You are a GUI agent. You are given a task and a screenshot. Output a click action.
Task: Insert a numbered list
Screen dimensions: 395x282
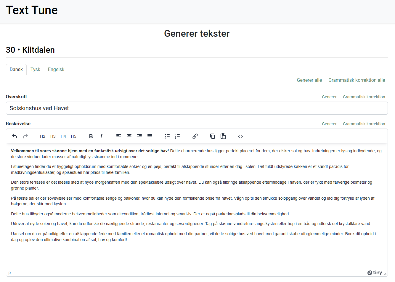tap(178, 136)
